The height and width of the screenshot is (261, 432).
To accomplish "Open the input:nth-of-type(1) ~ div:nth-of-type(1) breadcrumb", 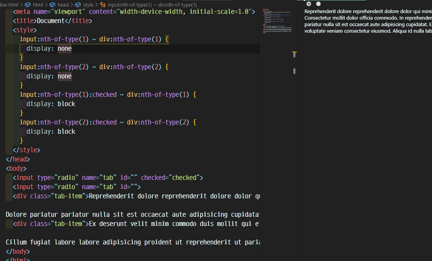I will tap(152, 5).
